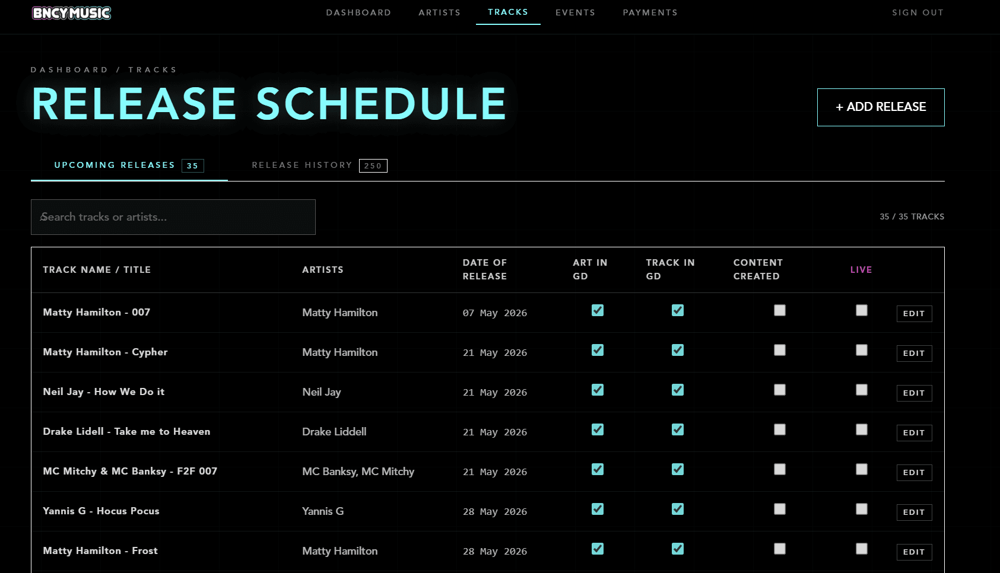This screenshot has width=1000, height=573.
Task: Toggle Art in GD for Neil Jay - How We Do it
Action: tap(598, 390)
